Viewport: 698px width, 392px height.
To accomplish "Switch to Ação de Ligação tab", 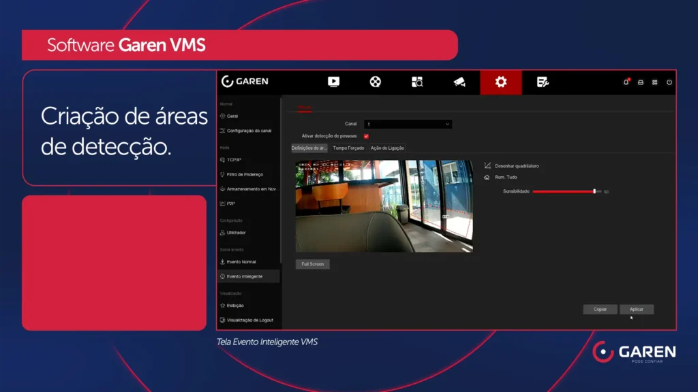I will click(387, 148).
